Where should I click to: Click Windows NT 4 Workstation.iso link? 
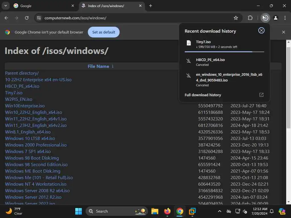point(36,184)
